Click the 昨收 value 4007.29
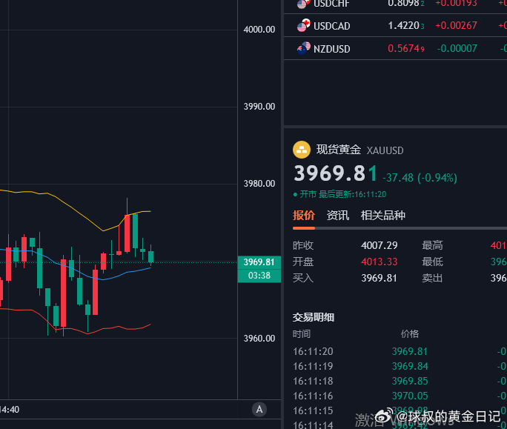 [380, 245]
